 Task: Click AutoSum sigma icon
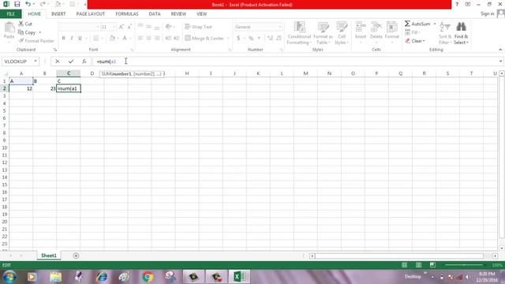(x=407, y=24)
